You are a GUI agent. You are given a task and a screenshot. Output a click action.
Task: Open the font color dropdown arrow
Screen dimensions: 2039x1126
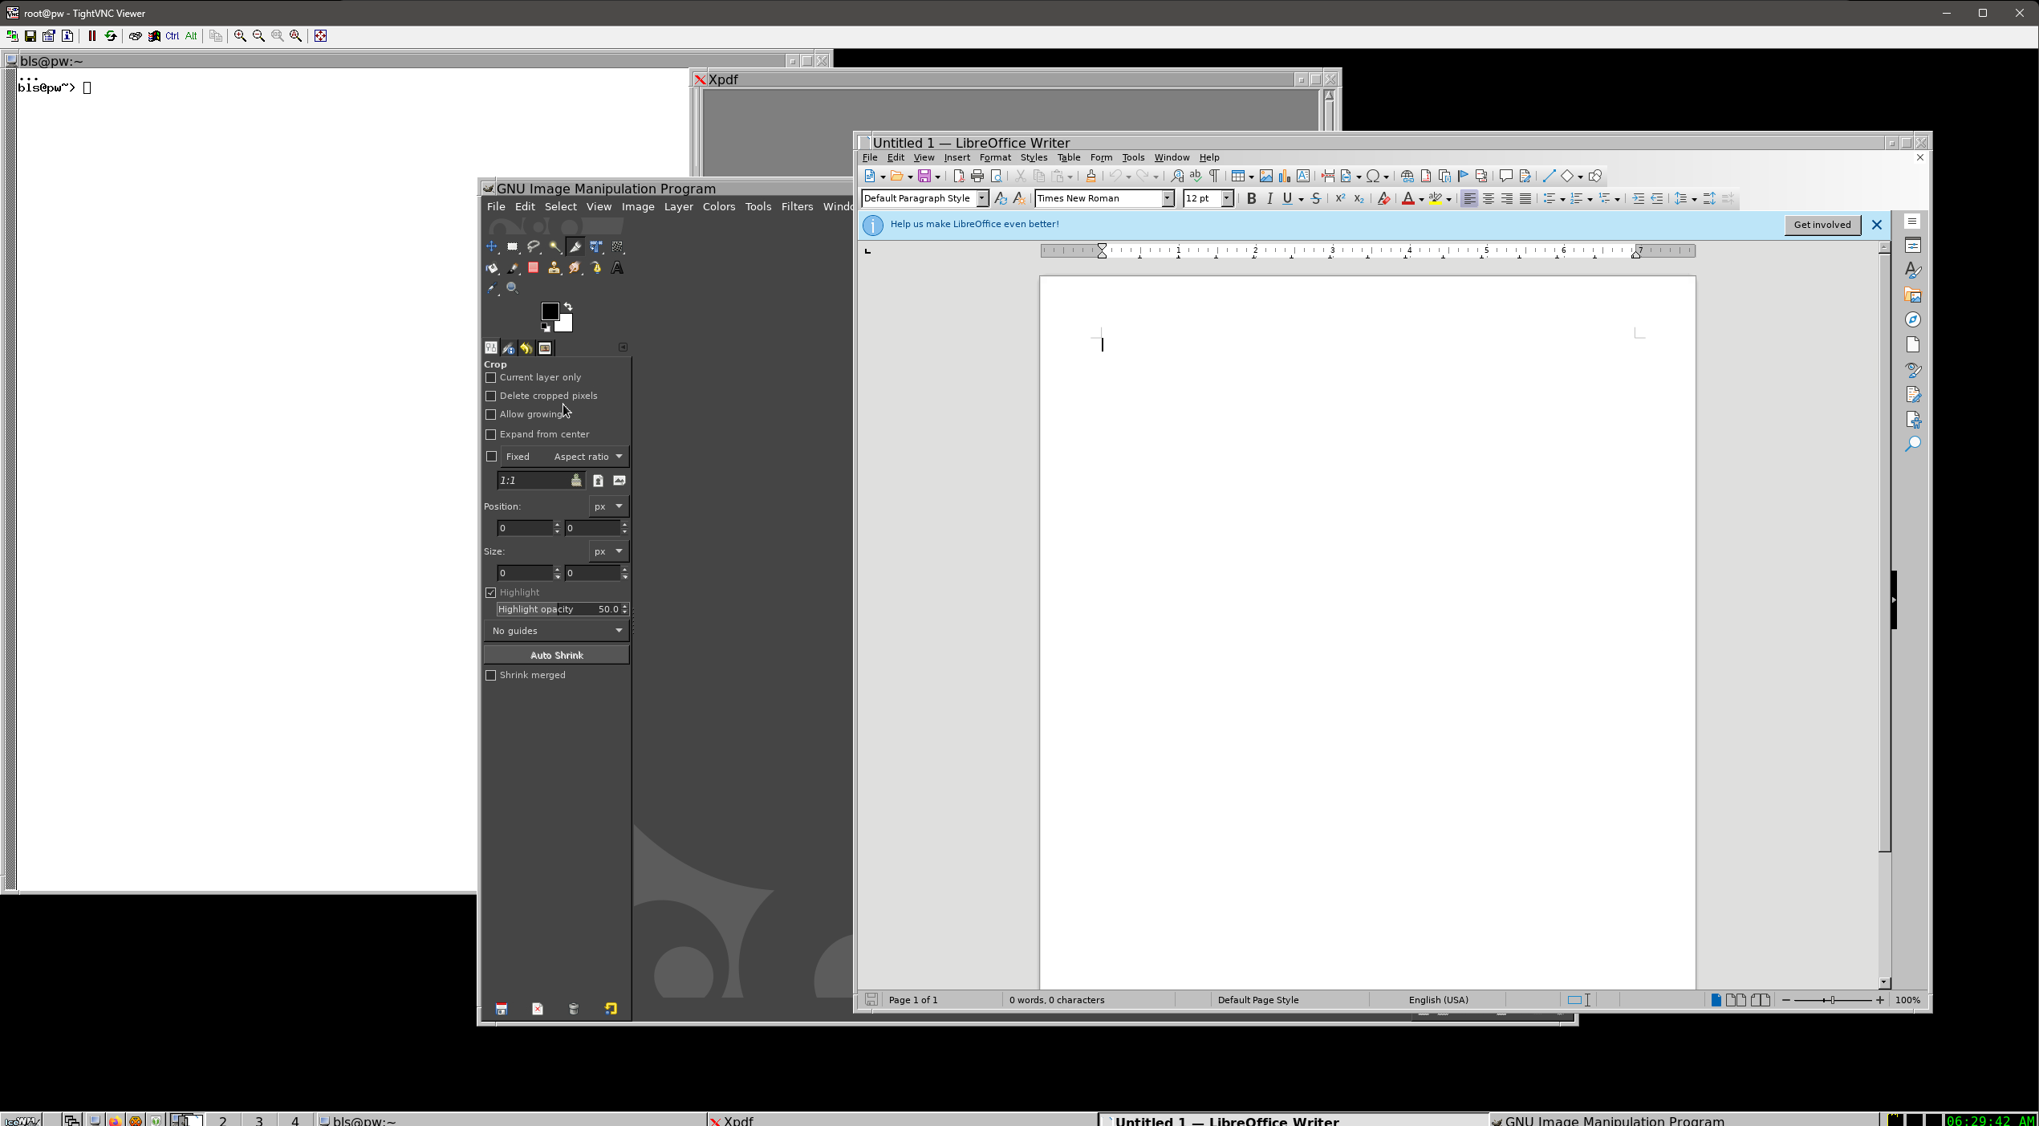click(x=1421, y=199)
